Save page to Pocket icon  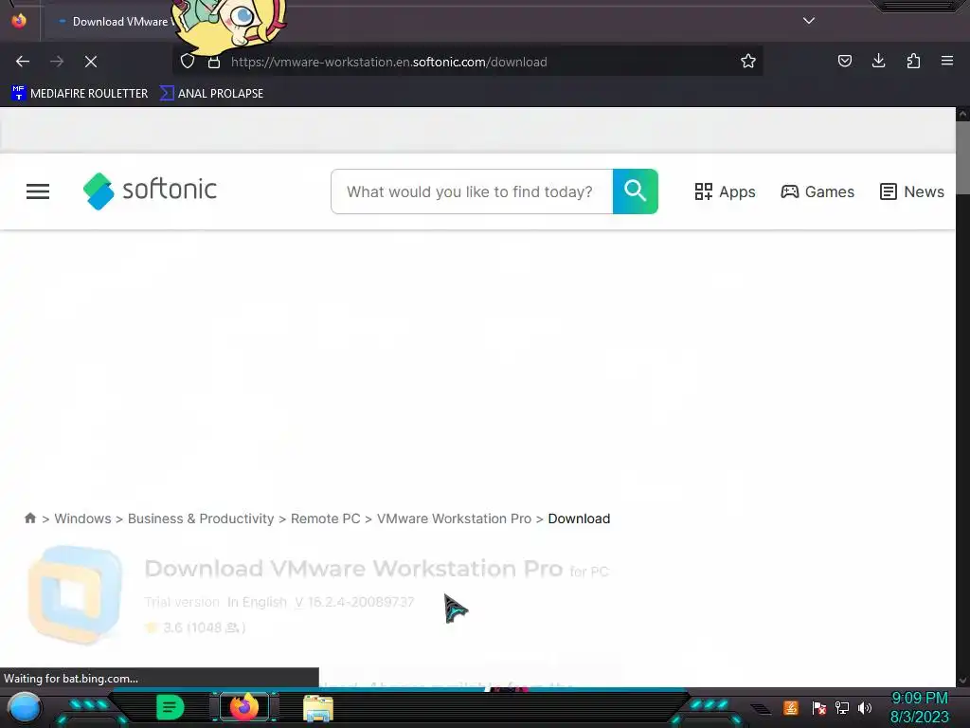click(844, 61)
